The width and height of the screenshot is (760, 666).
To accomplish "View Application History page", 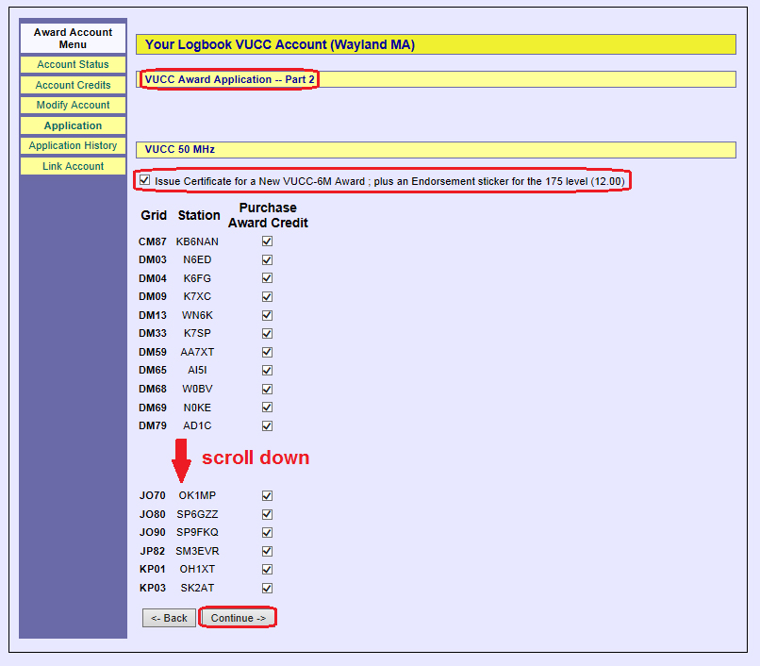I will pos(73,145).
